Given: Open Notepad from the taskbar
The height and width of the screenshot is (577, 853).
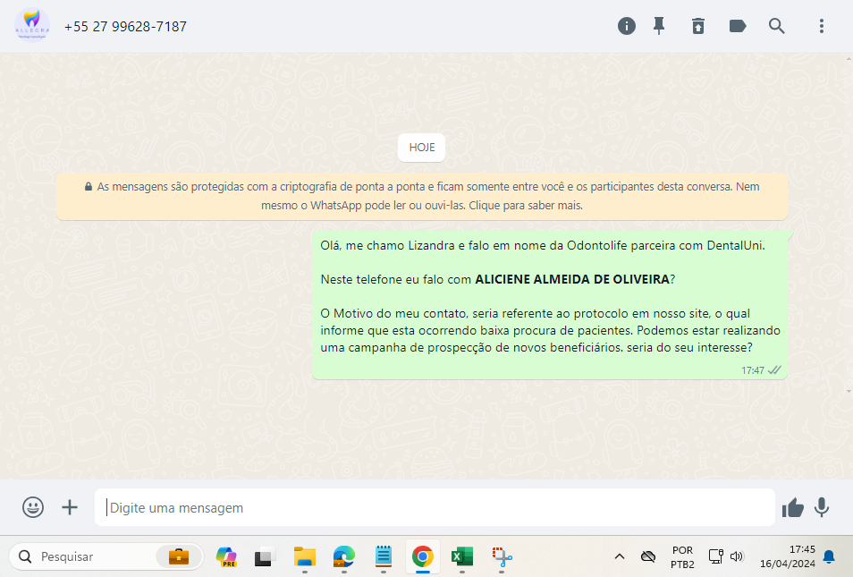Looking at the screenshot, I should coord(384,556).
